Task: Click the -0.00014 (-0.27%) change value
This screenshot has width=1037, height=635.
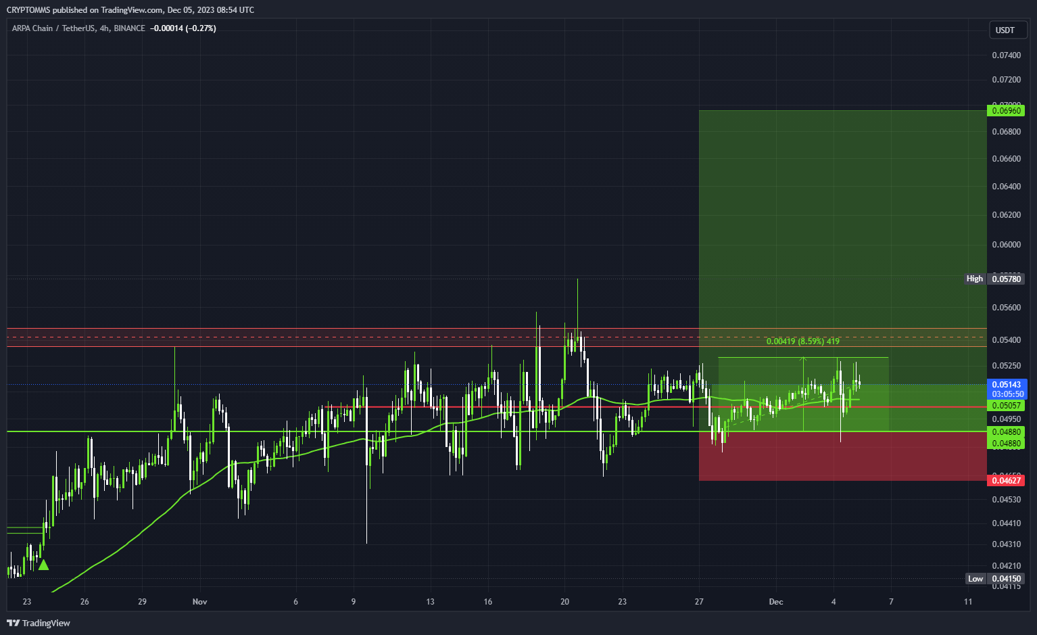Action: click(183, 28)
